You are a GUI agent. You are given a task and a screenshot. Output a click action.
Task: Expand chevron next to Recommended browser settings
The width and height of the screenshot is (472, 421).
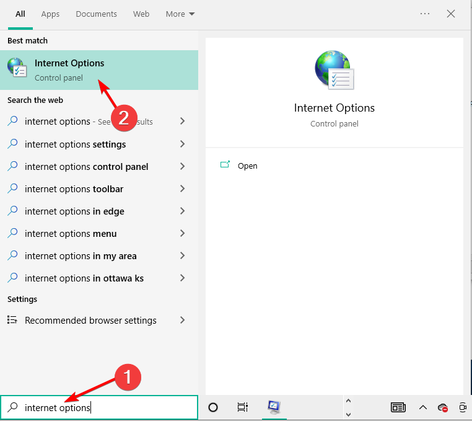tap(182, 320)
